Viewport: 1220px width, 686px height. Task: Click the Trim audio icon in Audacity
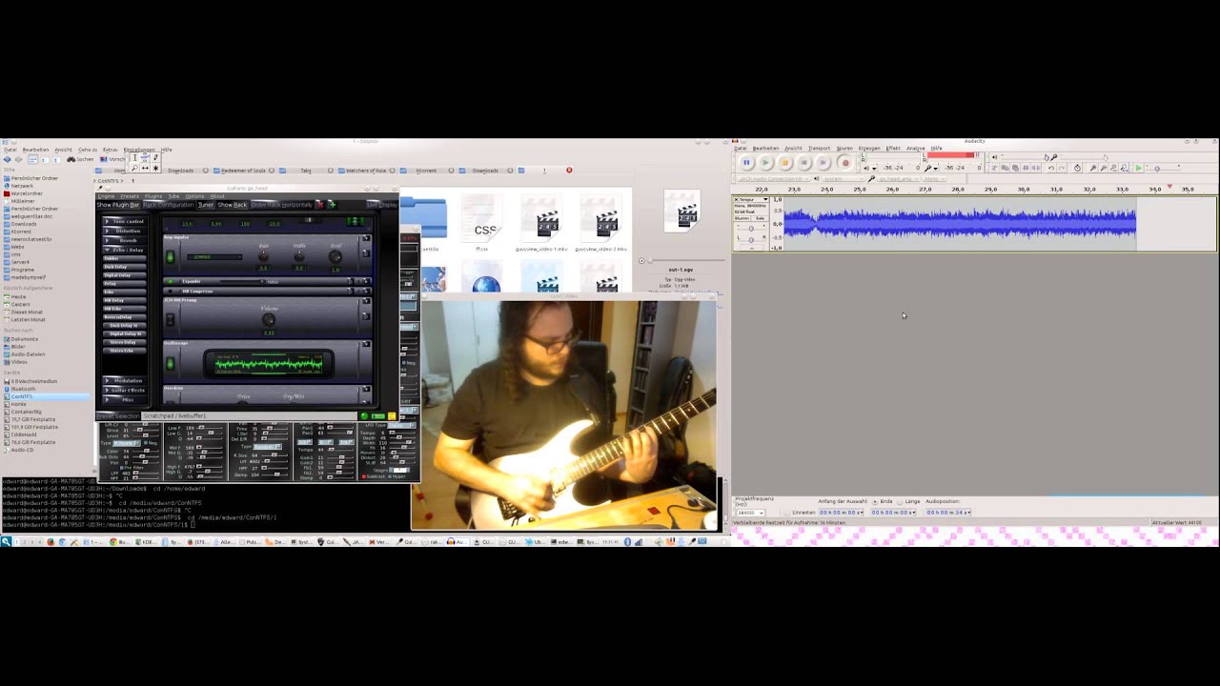coord(1026,168)
